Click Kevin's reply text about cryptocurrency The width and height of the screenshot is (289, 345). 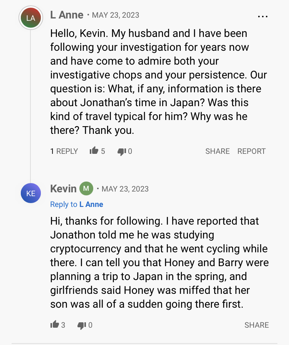click(159, 263)
